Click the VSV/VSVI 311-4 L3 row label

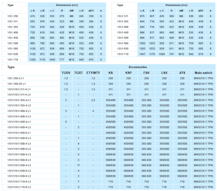click(19, 95)
